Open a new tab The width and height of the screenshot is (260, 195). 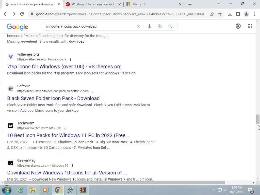click(x=190, y=4)
